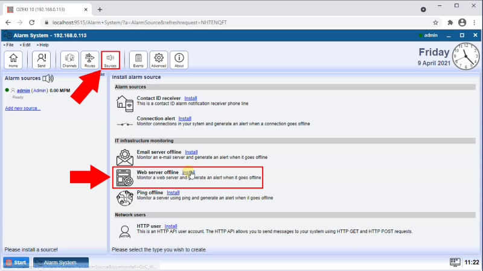Open the Send toolbar button
483x271 pixels.
pyautogui.click(x=41, y=60)
